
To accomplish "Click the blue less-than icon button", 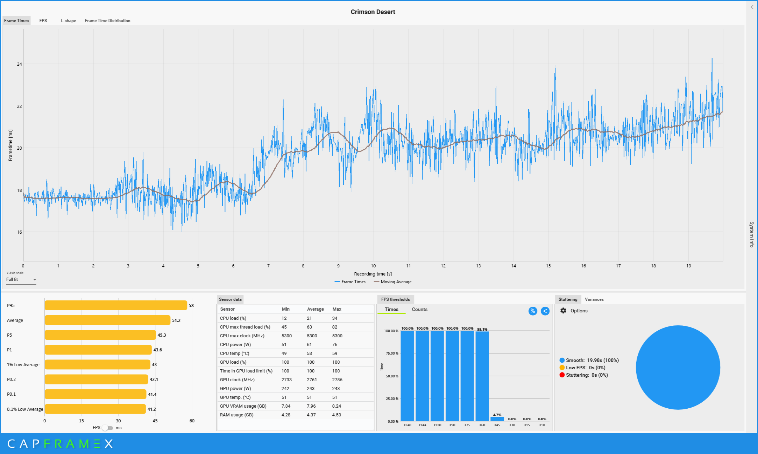I will (545, 311).
